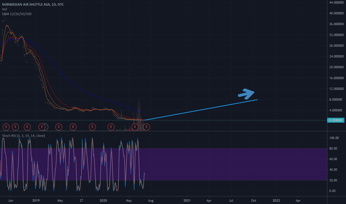Click the Jun label on the time axis
Screen dimensions: 346x204
tap(11, 200)
